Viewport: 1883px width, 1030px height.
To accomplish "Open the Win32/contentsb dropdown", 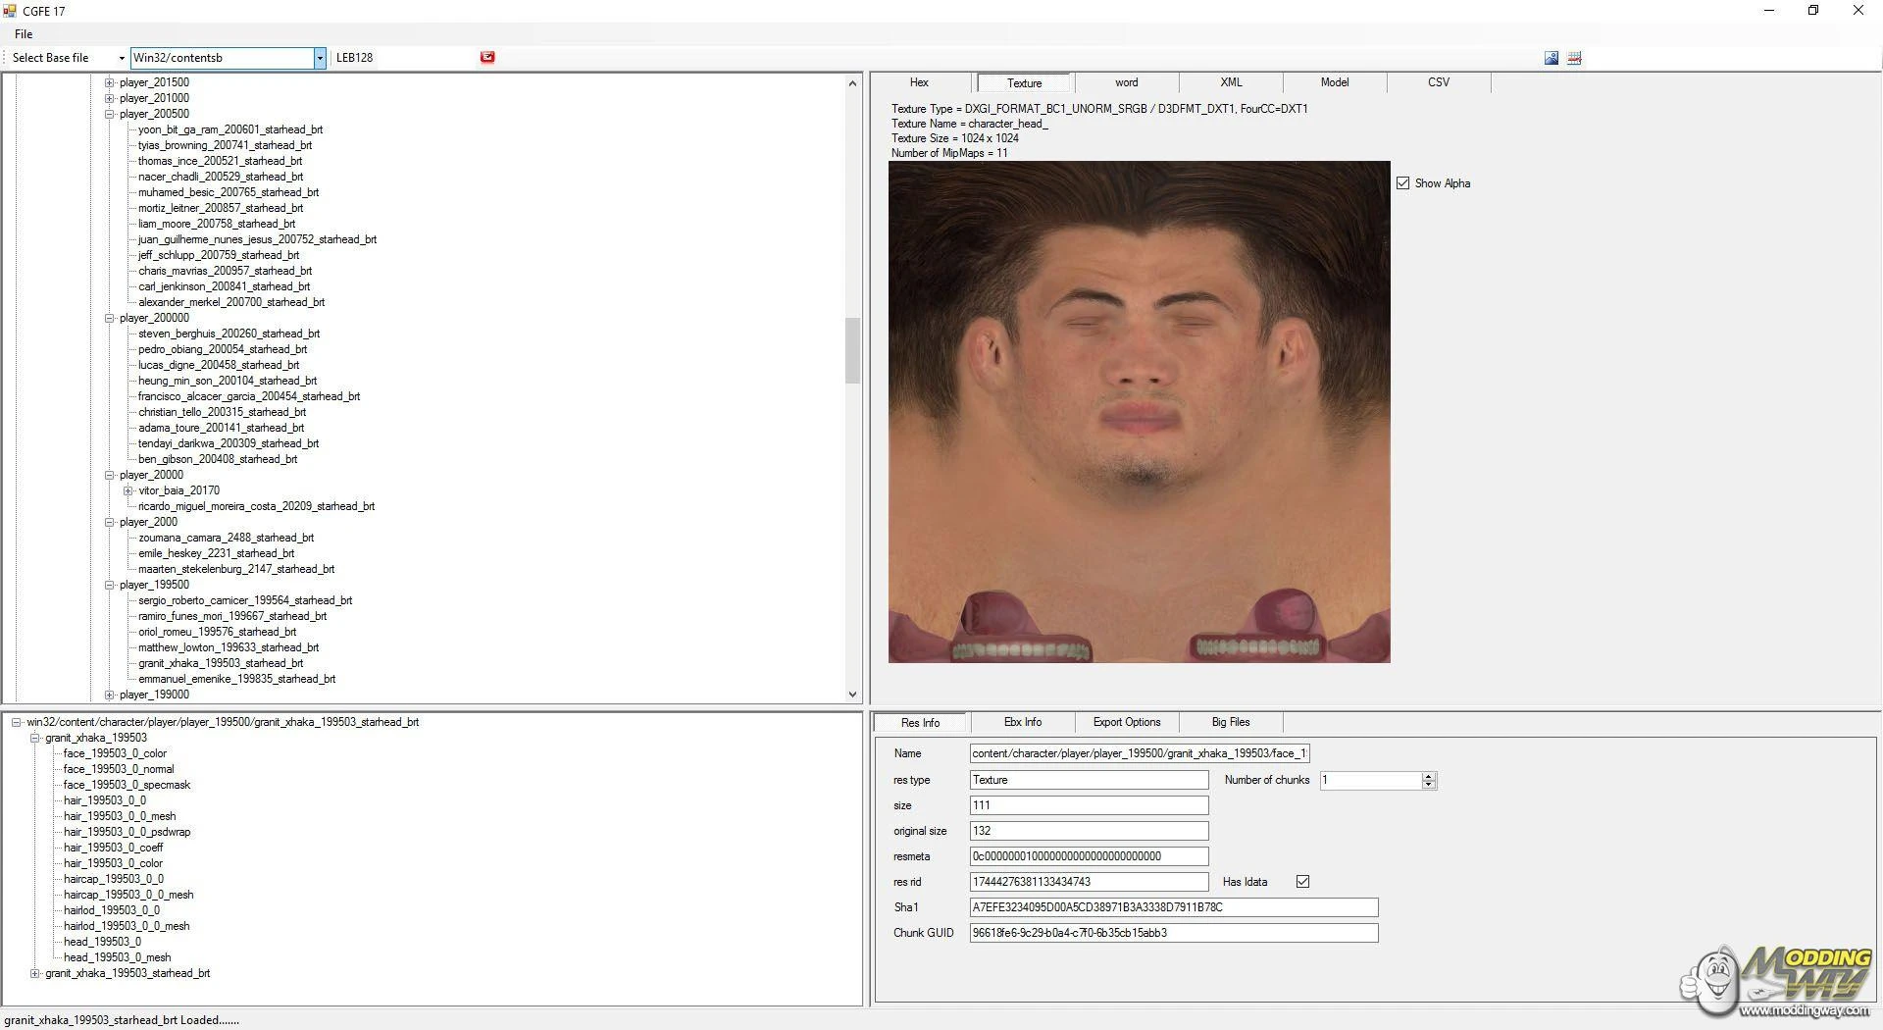I will [x=320, y=57].
